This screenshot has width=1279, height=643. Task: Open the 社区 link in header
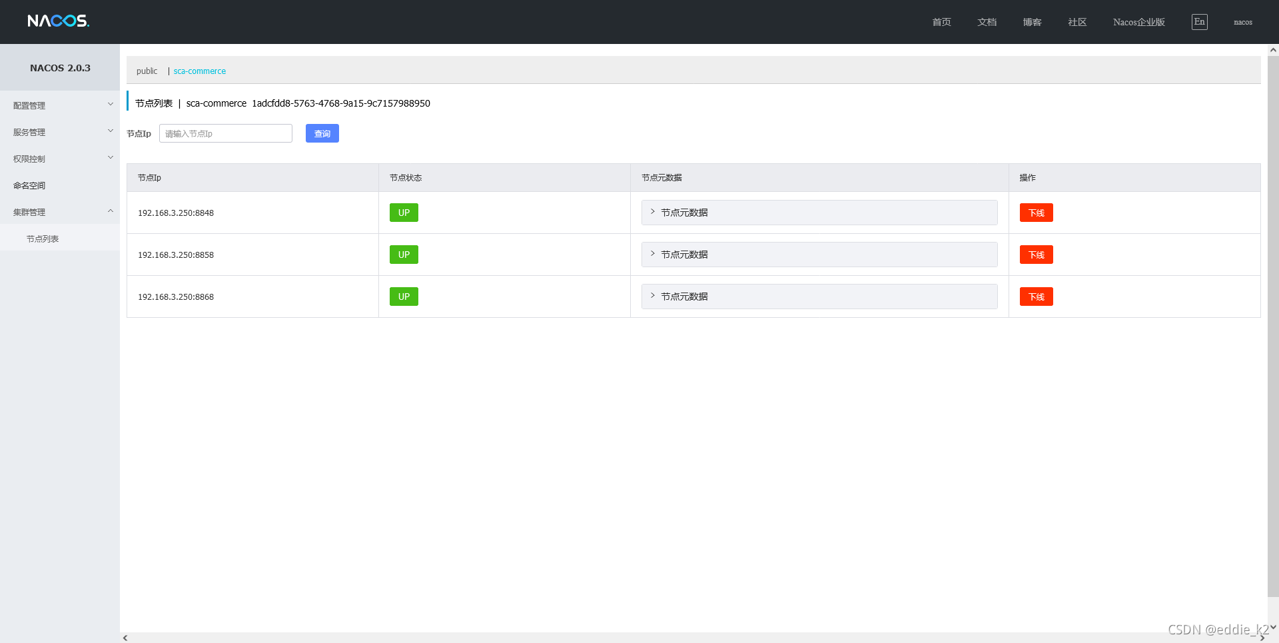click(x=1077, y=22)
